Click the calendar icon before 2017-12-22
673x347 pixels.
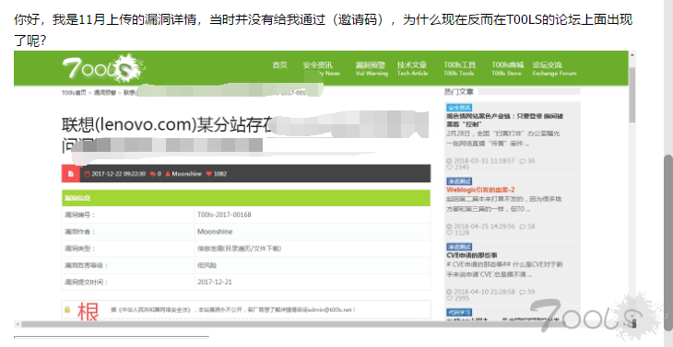(x=87, y=174)
